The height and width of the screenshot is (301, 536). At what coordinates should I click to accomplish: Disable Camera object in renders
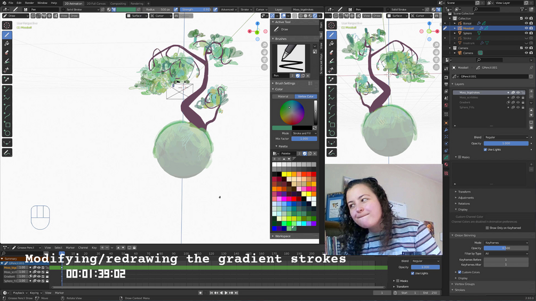click(531, 53)
